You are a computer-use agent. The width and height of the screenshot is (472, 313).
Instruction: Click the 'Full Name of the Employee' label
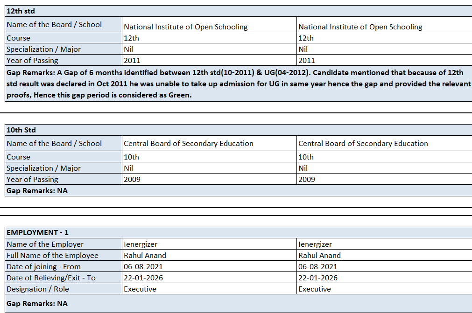click(52, 256)
